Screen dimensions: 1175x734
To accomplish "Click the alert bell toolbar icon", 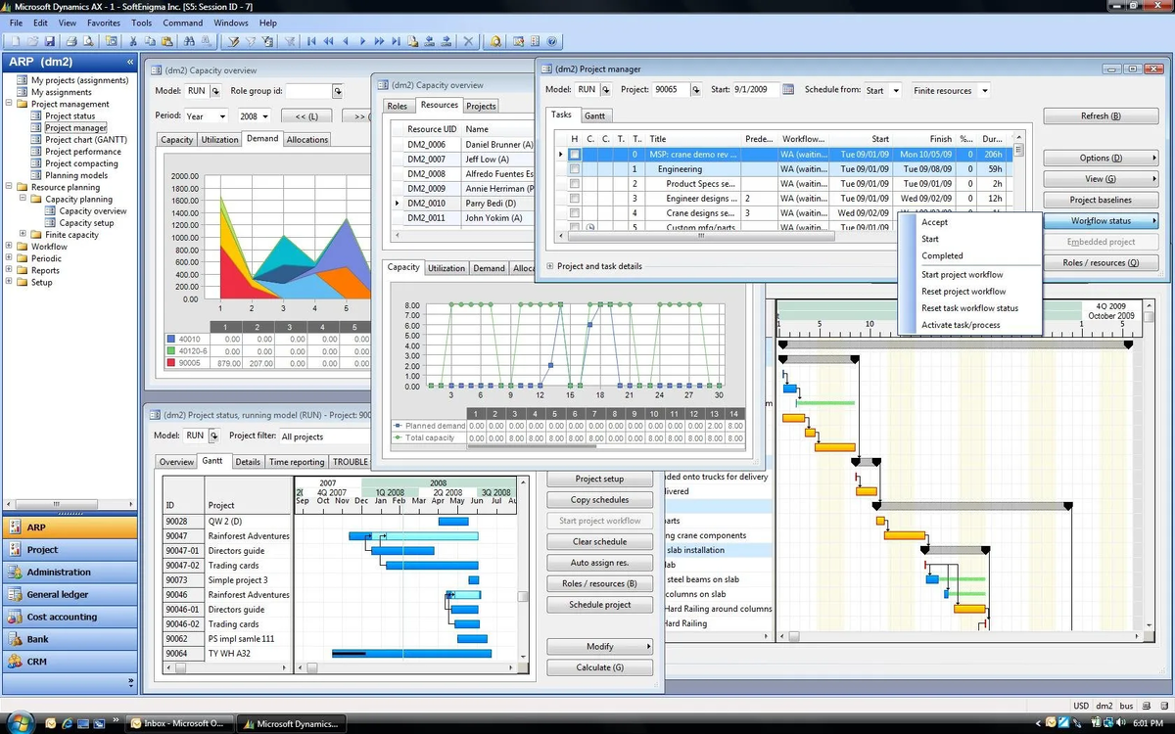I will 495,41.
